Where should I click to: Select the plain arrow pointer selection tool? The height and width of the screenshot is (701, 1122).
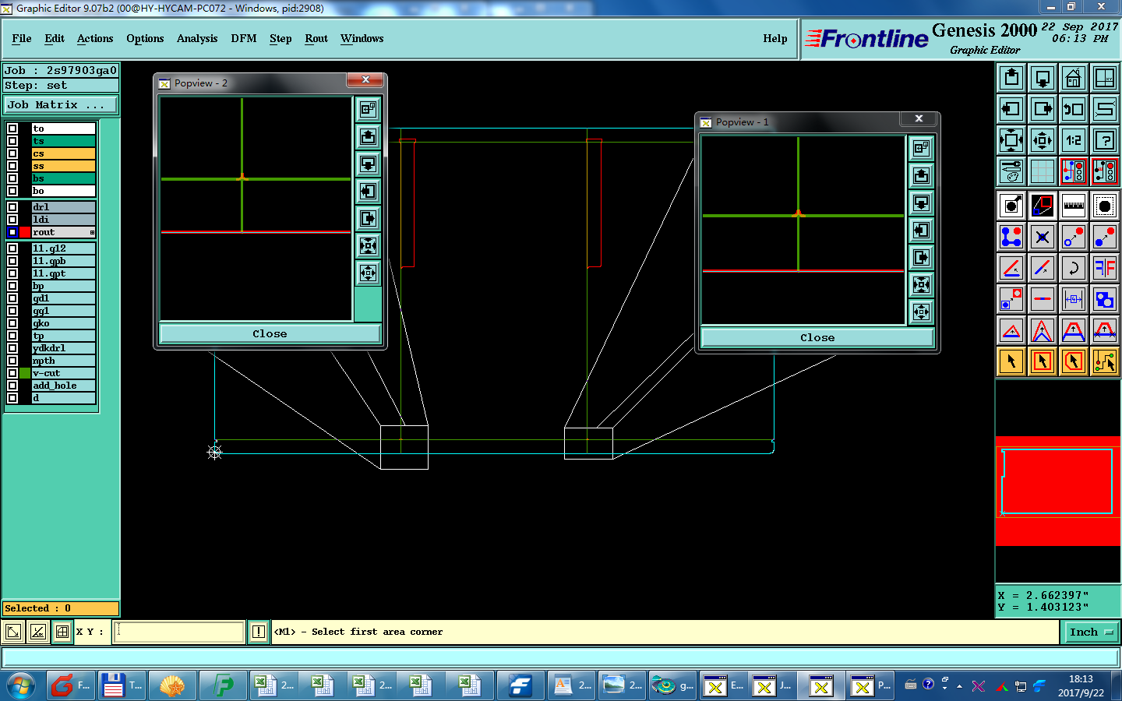pyautogui.click(x=1011, y=361)
